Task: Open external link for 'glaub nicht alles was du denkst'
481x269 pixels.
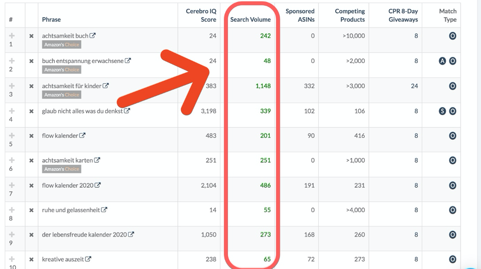Action: point(127,111)
